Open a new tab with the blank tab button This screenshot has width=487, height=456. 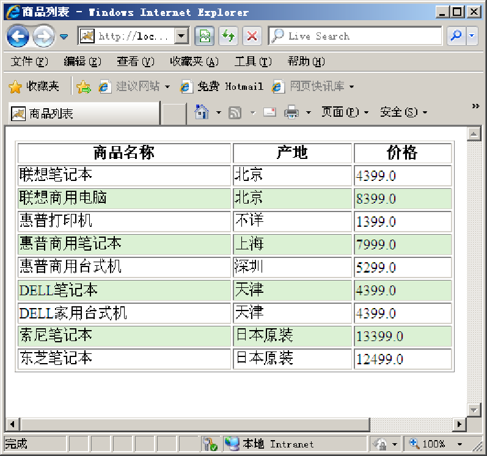(x=174, y=114)
